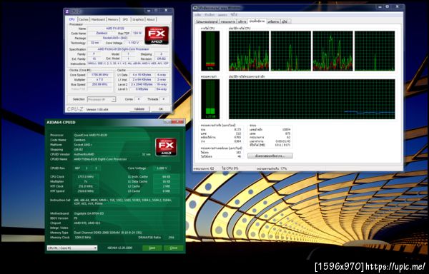Click the fourth CPU history graph

point(375,51)
